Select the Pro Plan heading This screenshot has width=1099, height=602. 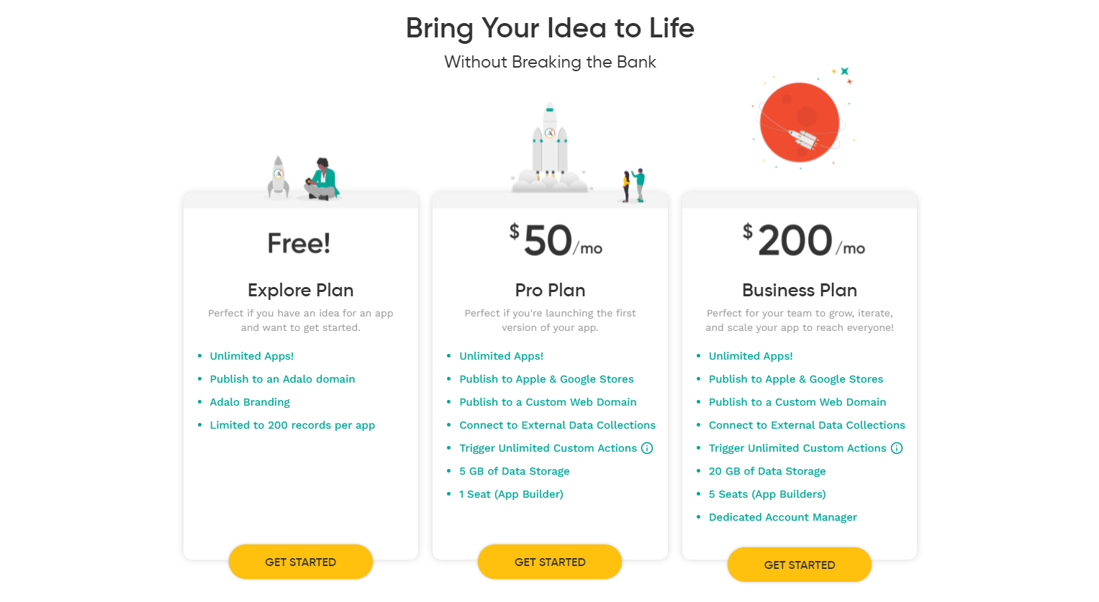pyautogui.click(x=550, y=290)
